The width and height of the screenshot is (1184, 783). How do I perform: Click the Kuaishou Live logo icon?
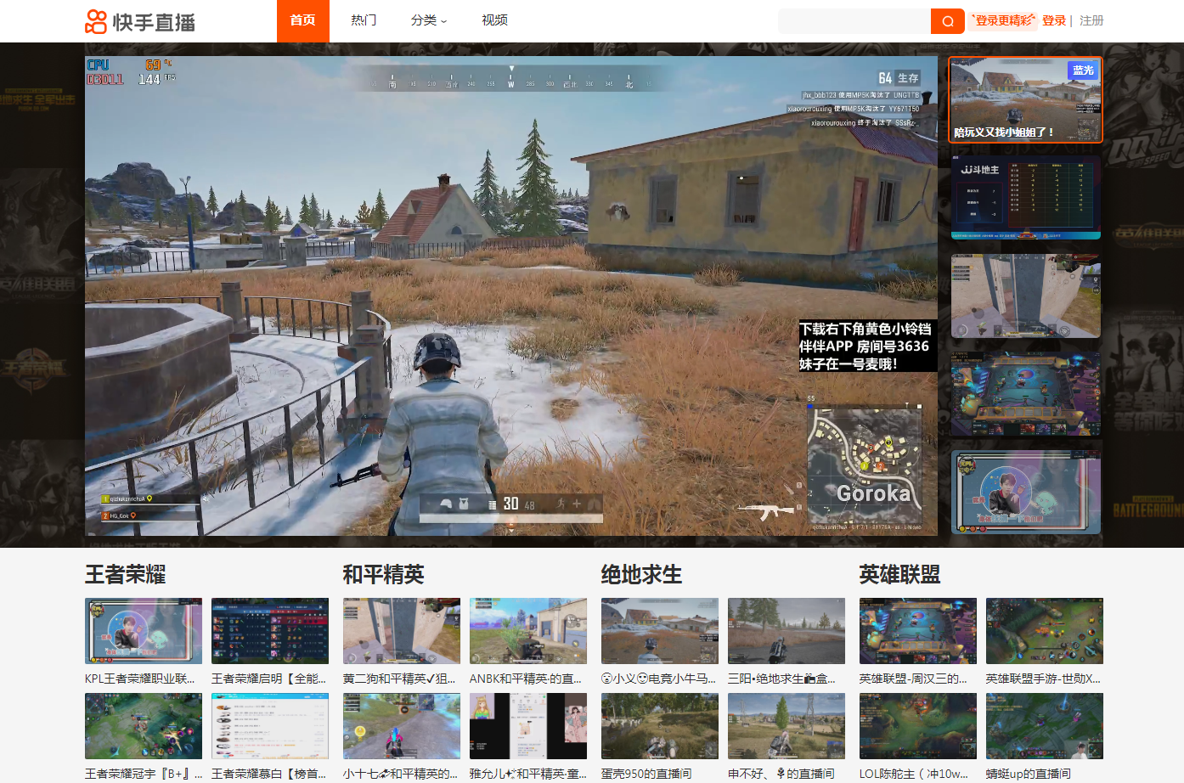coord(96,21)
